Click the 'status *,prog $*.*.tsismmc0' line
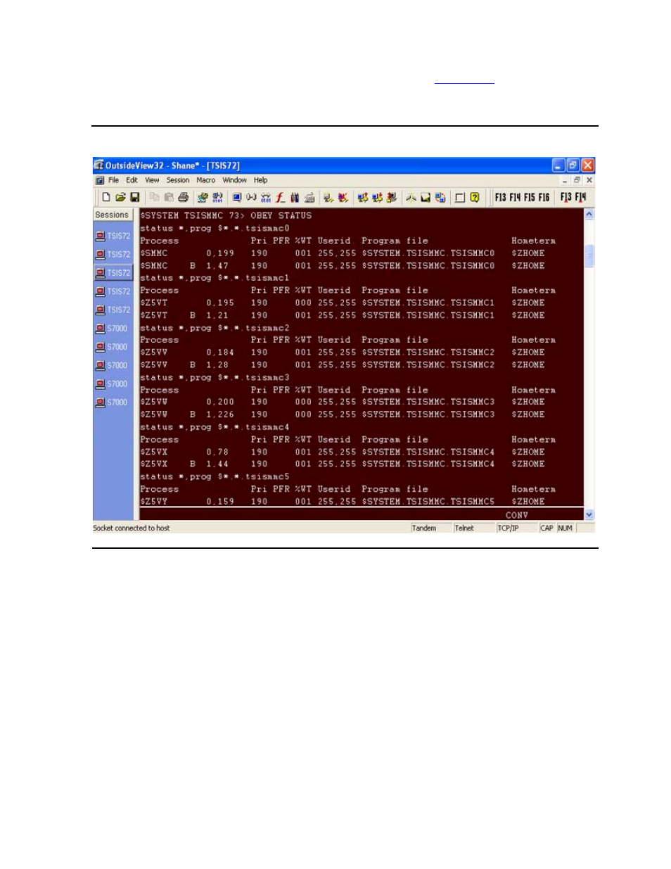 tap(215, 229)
